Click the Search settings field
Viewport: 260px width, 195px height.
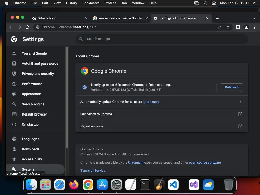(x=162, y=39)
